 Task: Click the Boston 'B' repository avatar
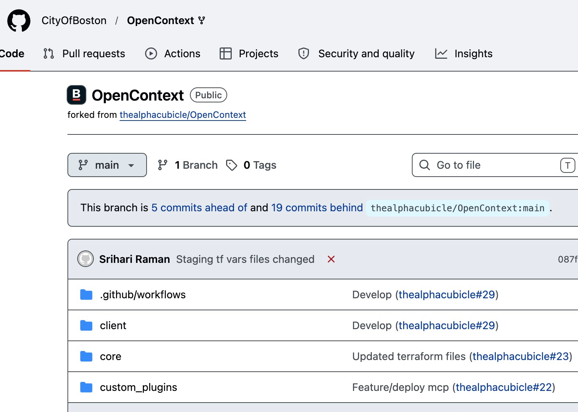76,95
